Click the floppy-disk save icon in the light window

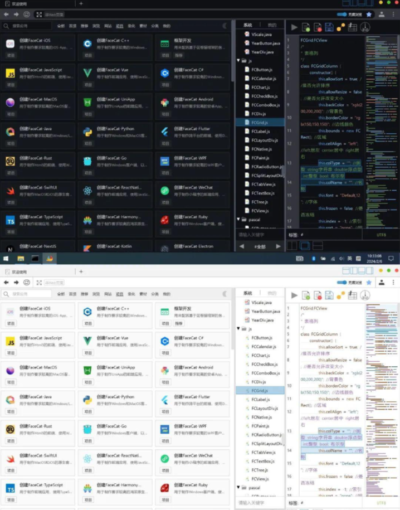[329, 295]
